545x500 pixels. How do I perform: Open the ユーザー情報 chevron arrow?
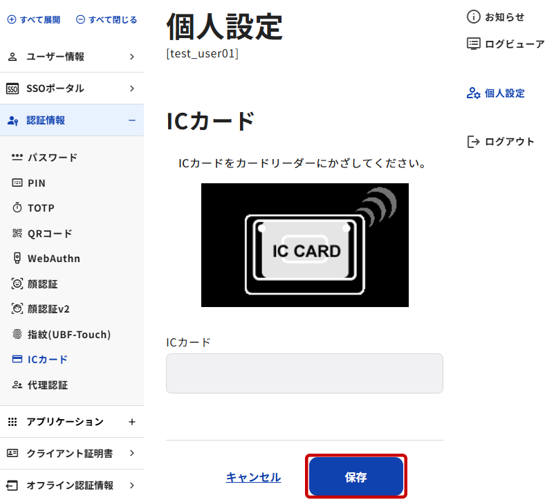click(132, 57)
